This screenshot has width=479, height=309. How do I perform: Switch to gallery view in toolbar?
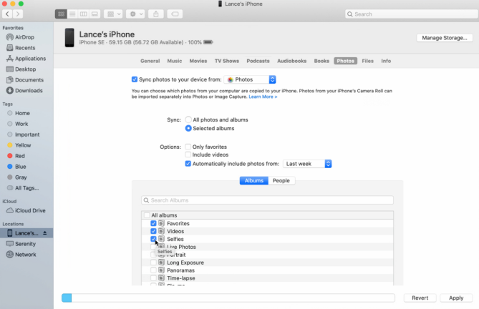95,14
